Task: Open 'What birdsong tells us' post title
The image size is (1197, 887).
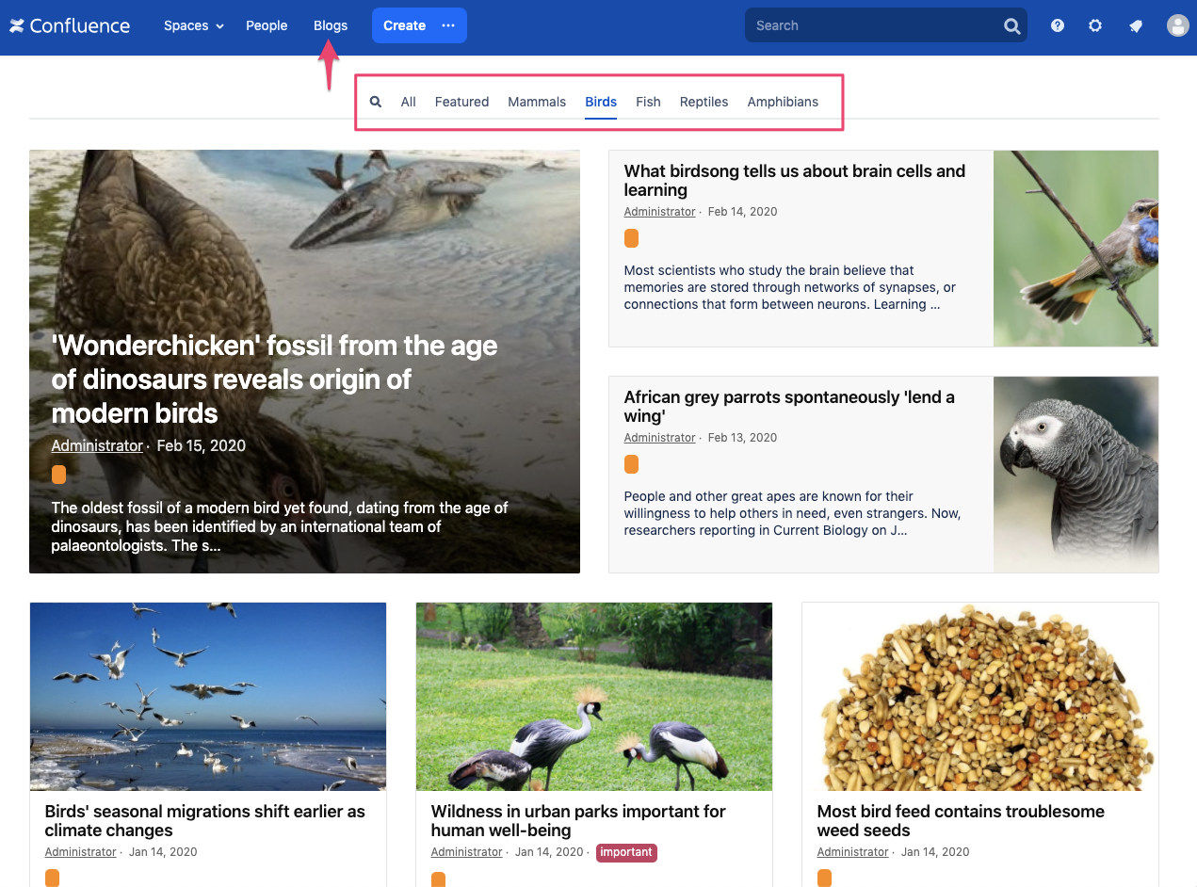Action: [x=795, y=180]
